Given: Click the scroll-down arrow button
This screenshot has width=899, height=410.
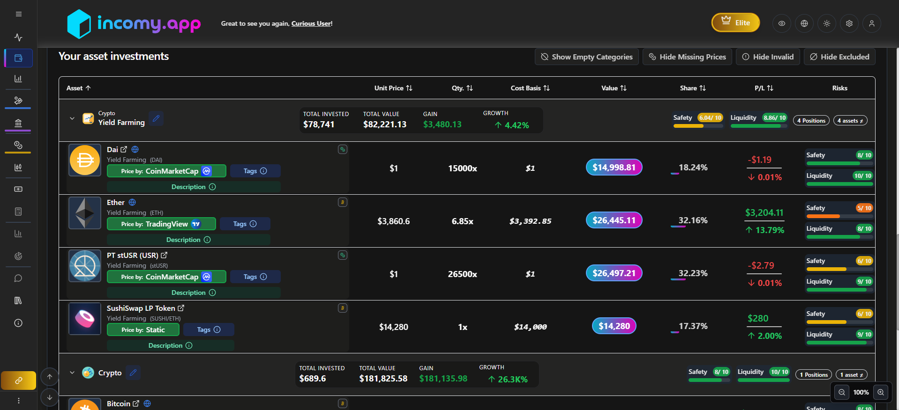Looking at the screenshot, I should pyautogui.click(x=50, y=397).
